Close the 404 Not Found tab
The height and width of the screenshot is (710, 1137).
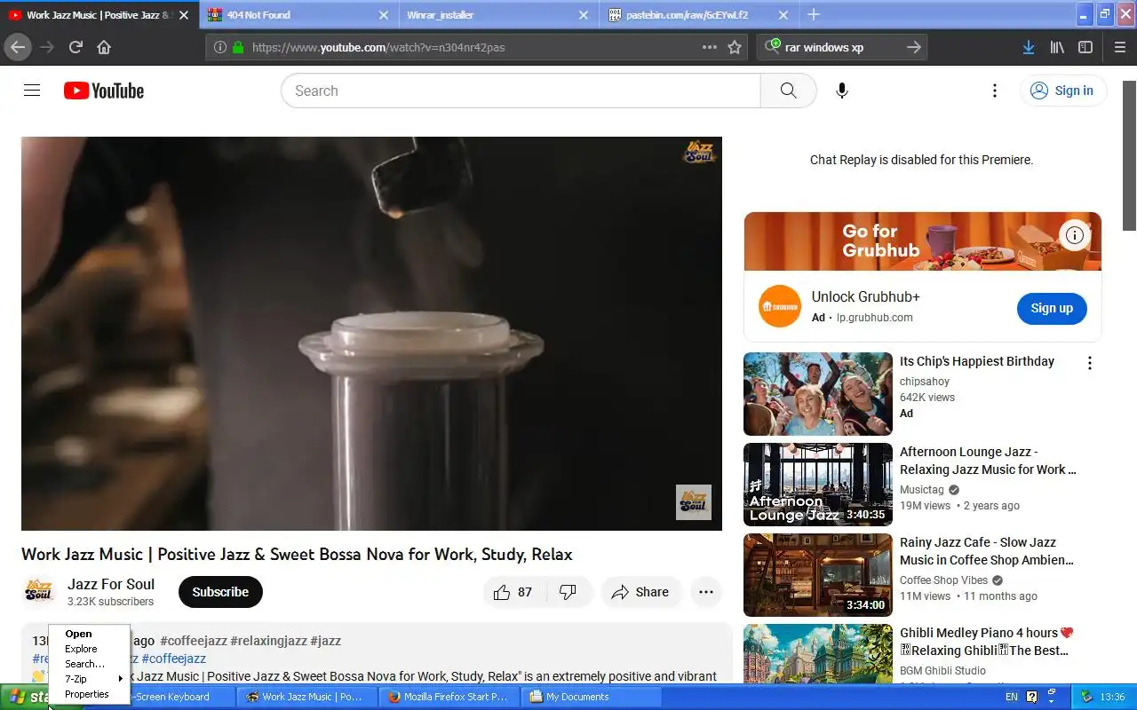(384, 15)
